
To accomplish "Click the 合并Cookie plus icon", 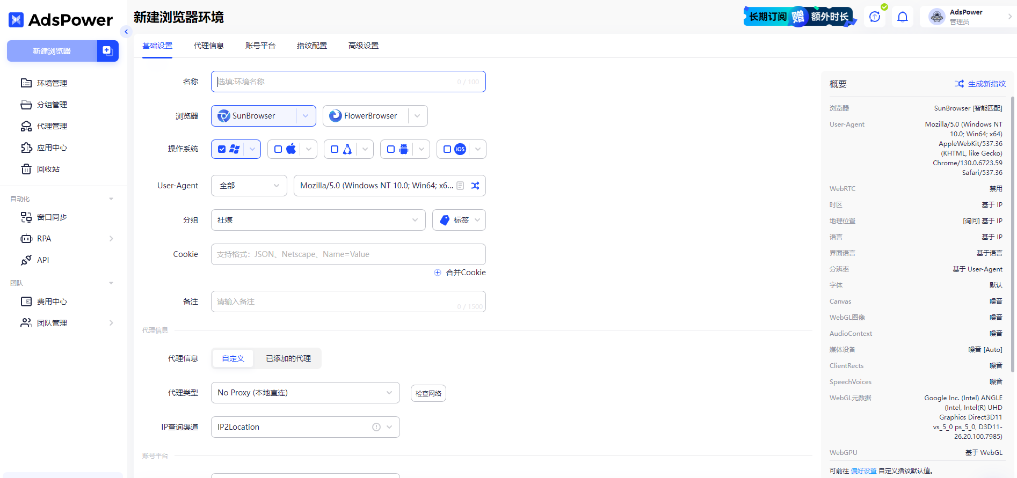I will pos(438,273).
